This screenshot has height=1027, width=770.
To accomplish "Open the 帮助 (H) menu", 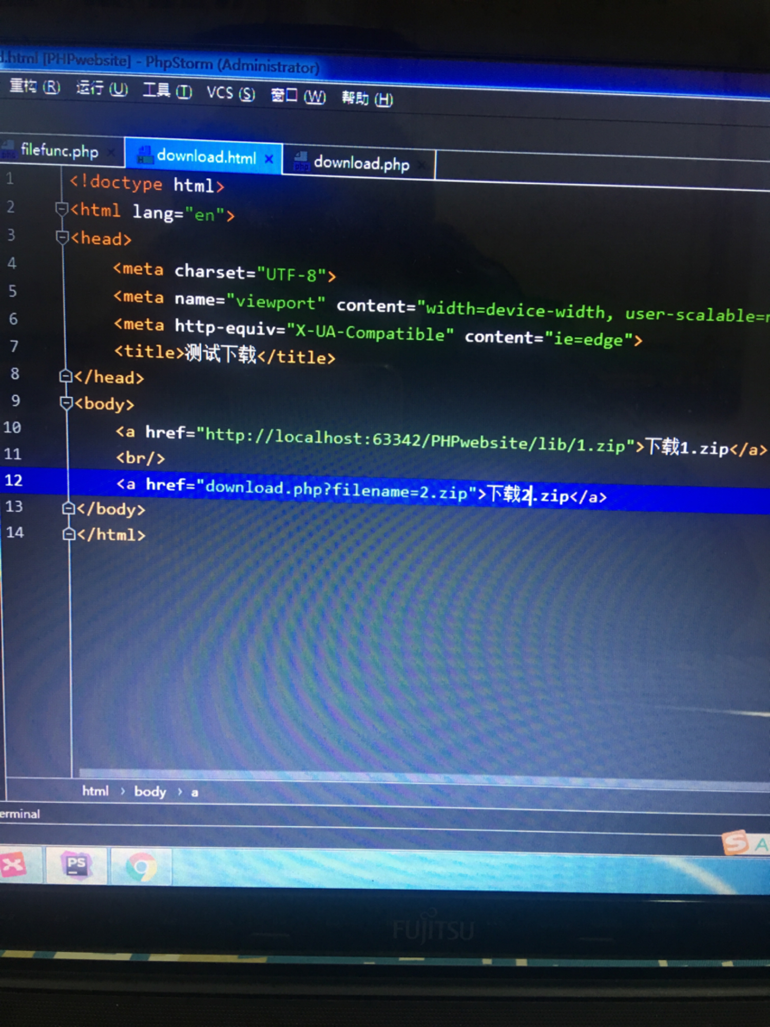I will (367, 98).
